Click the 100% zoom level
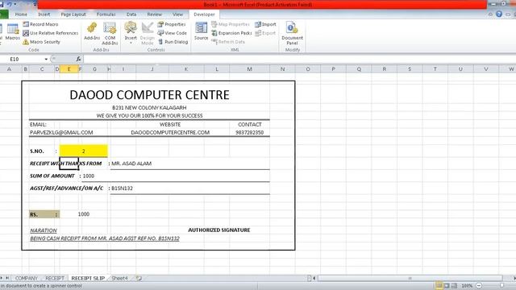Image resolution: width=516 pixels, height=290 pixels. click(467, 286)
